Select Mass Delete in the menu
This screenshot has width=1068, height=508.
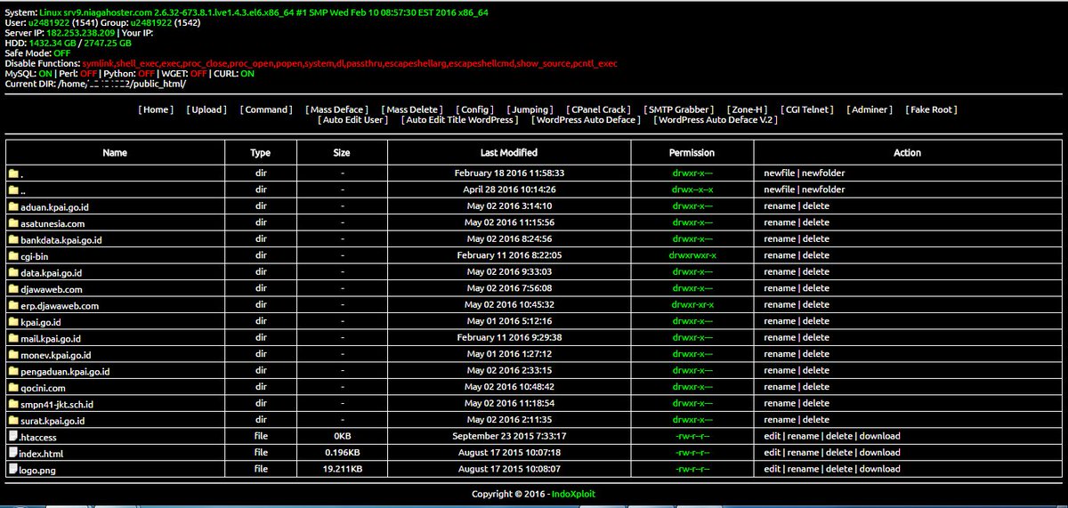(413, 109)
